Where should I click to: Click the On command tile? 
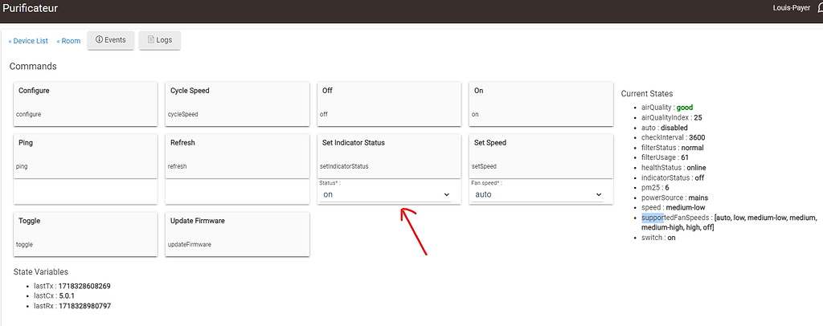[541, 104]
